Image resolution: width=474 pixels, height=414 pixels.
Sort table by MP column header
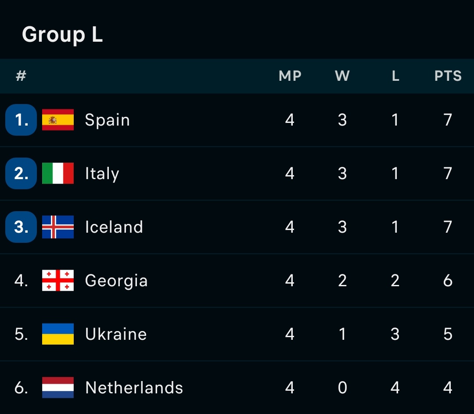coord(290,76)
